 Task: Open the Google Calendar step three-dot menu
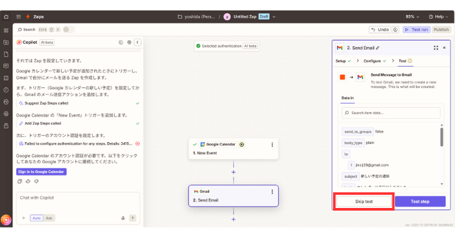272,145
